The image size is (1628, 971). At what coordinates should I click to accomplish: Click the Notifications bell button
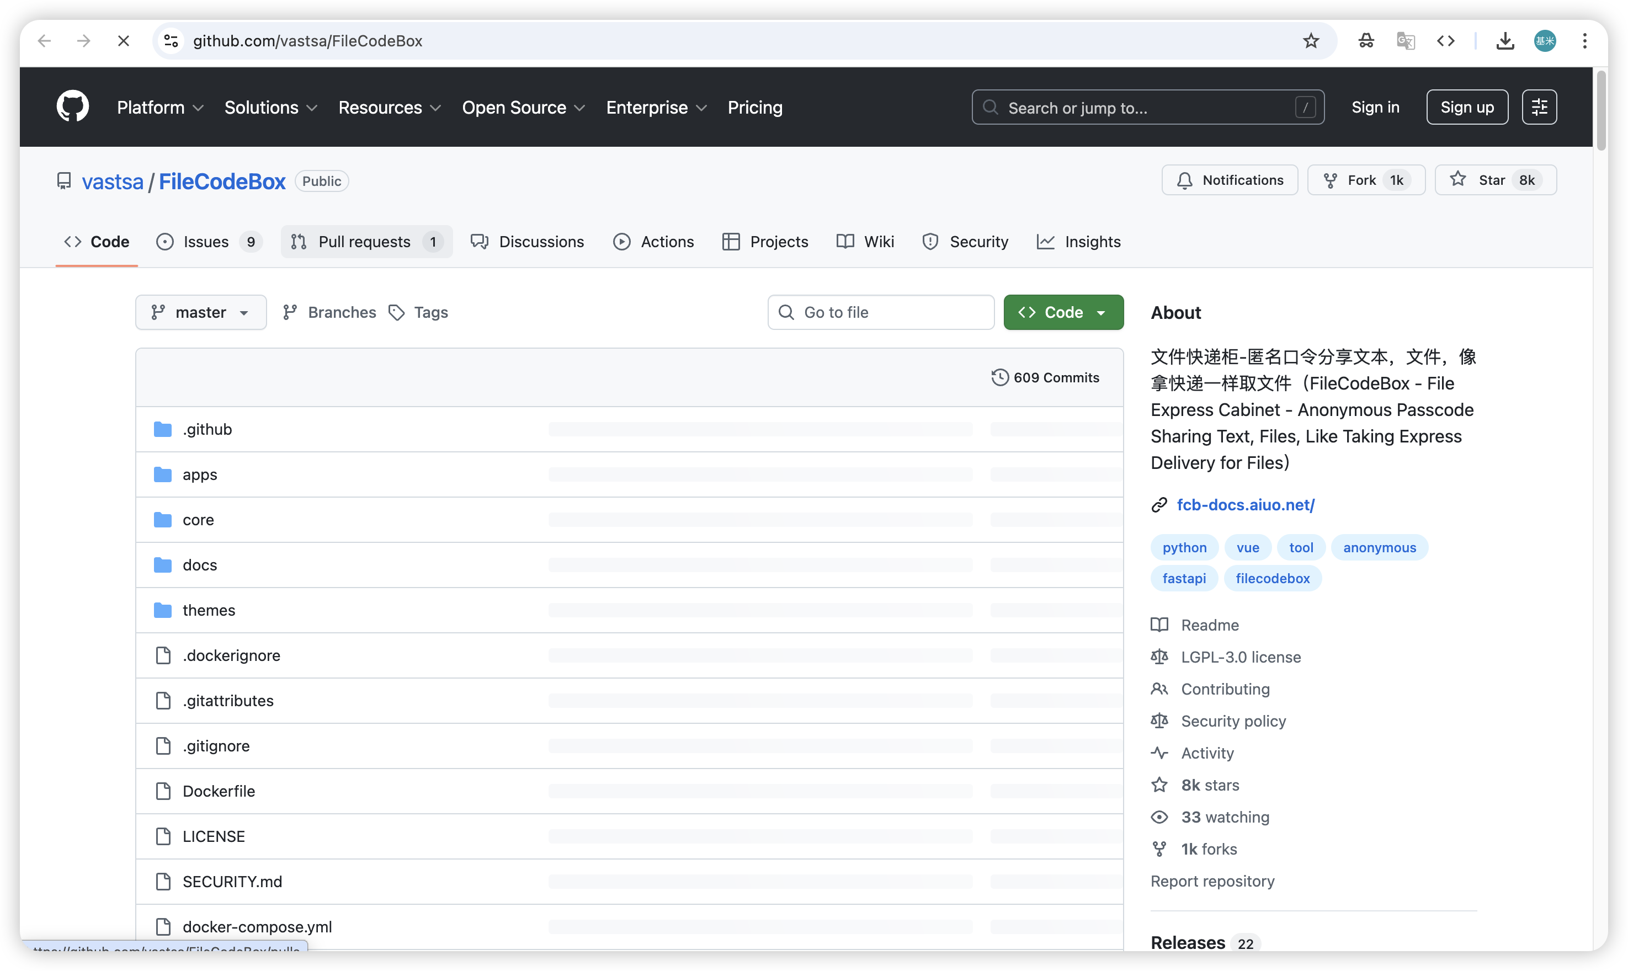pyautogui.click(x=1230, y=180)
